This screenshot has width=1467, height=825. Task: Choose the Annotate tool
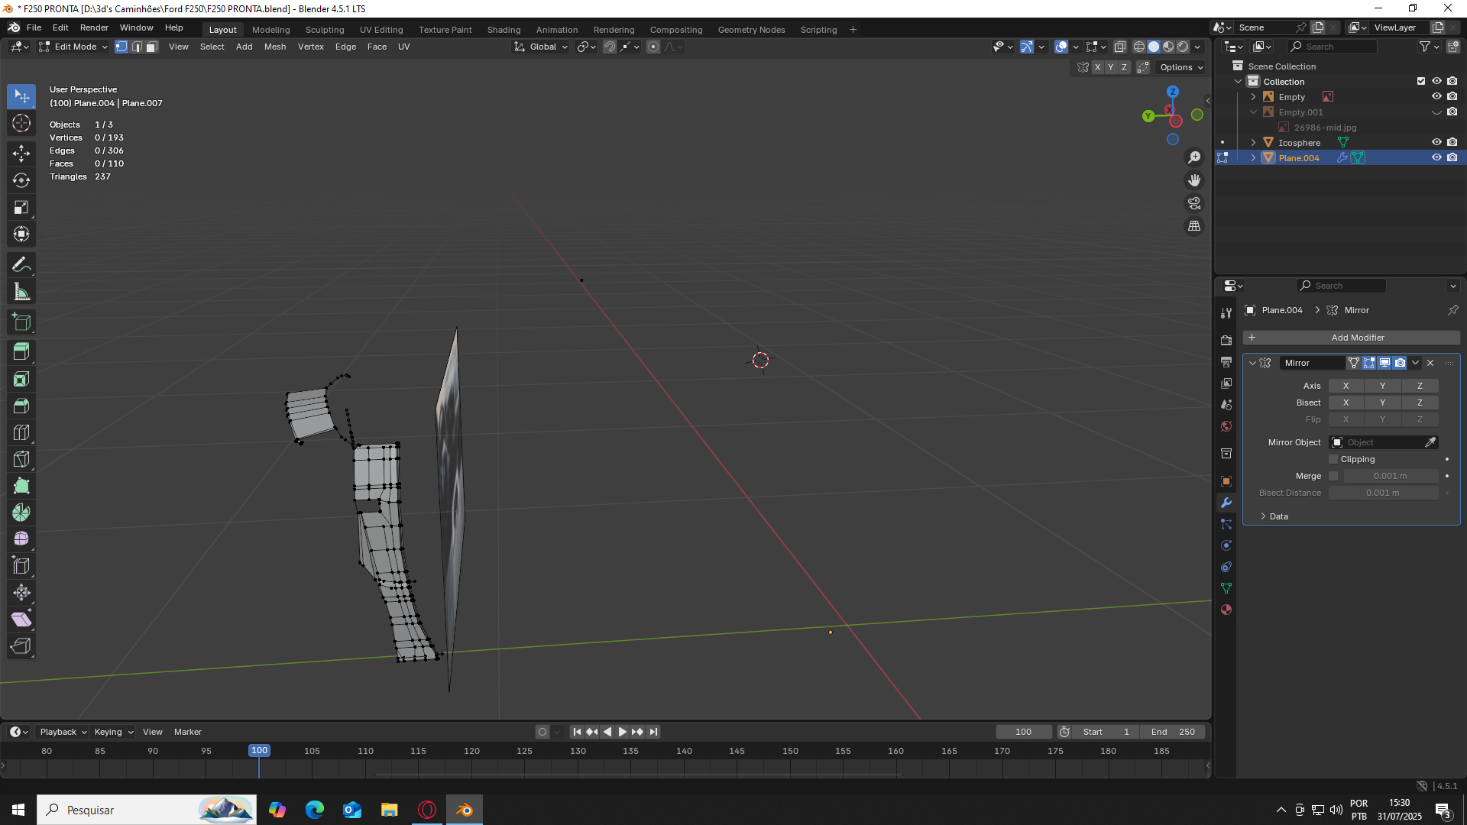pos(21,265)
